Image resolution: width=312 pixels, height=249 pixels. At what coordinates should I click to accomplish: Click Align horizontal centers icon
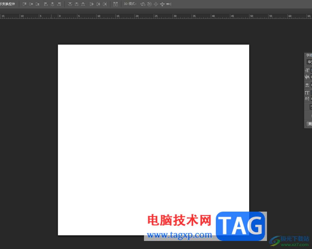(52, 4)
